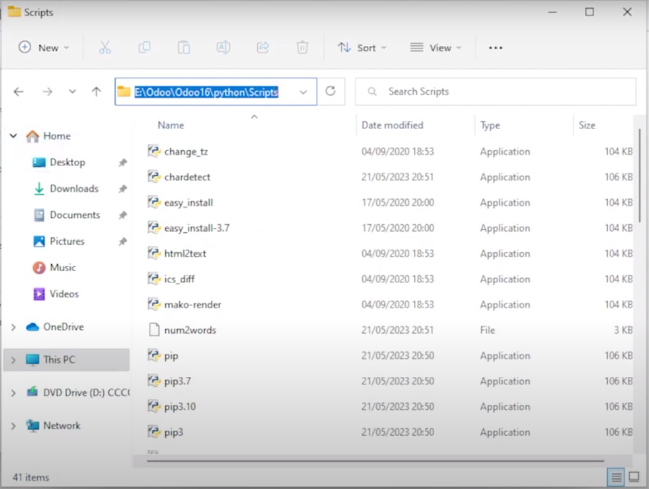Viewport: 649px width, 489px height.
Task: Refresh the current folder view
Action: [x=330, y=91]
